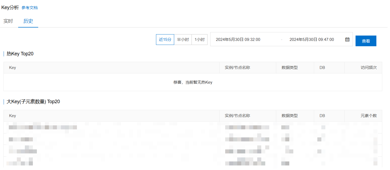Click Key column header in 热Key table
The width and height of the screenshot is (390, 170).
coord(13,68)
